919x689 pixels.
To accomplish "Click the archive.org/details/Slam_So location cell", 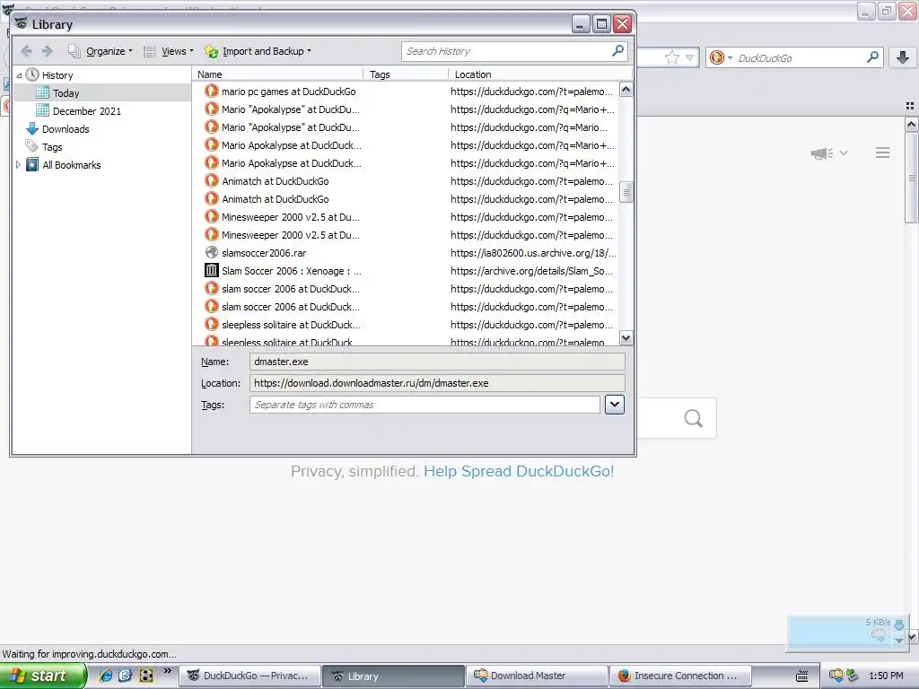I will click(531, 271).
